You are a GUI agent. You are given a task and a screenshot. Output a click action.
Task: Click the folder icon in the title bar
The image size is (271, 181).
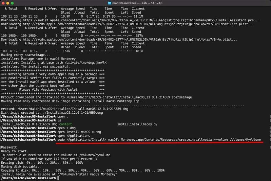110,3
